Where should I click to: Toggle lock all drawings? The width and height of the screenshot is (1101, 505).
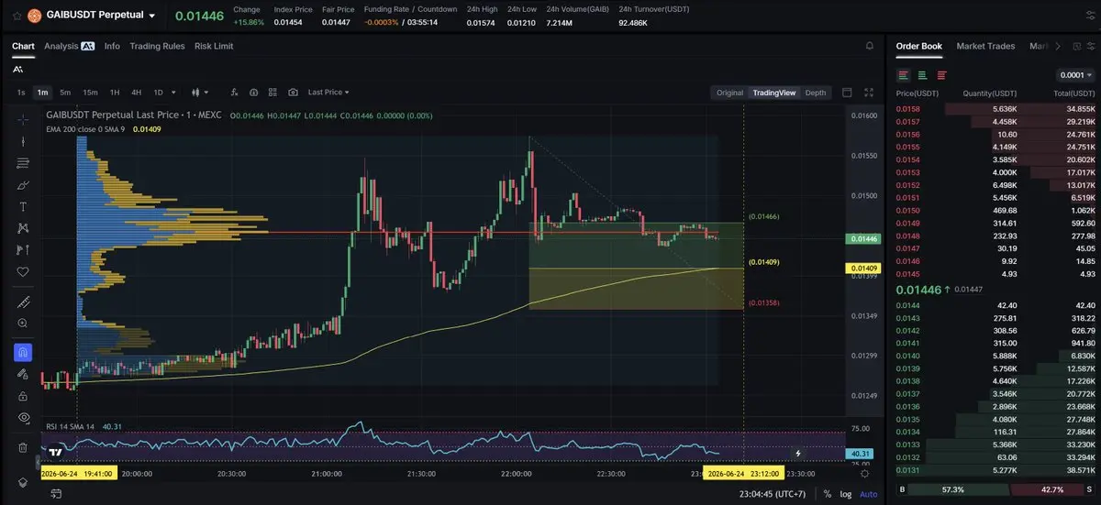pyautogui.click(x=23, y=396)
